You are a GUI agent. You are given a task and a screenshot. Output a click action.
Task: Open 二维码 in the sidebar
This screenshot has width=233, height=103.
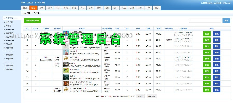8,26
